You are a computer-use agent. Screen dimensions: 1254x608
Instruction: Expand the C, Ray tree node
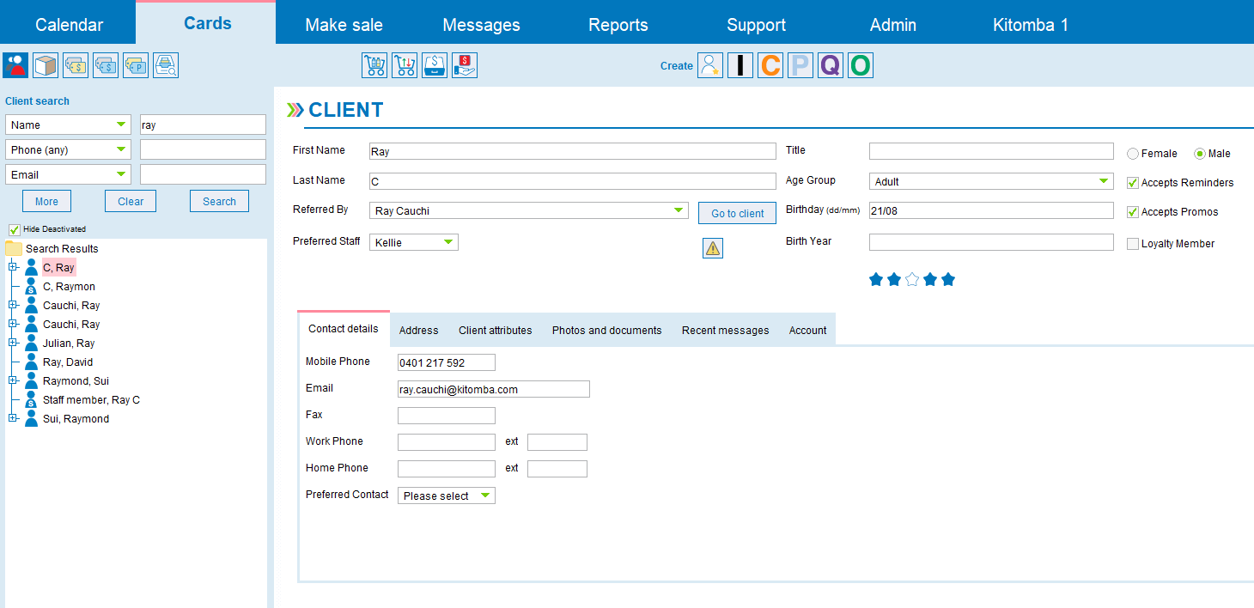pyautogui.click(x=13, y=267)
